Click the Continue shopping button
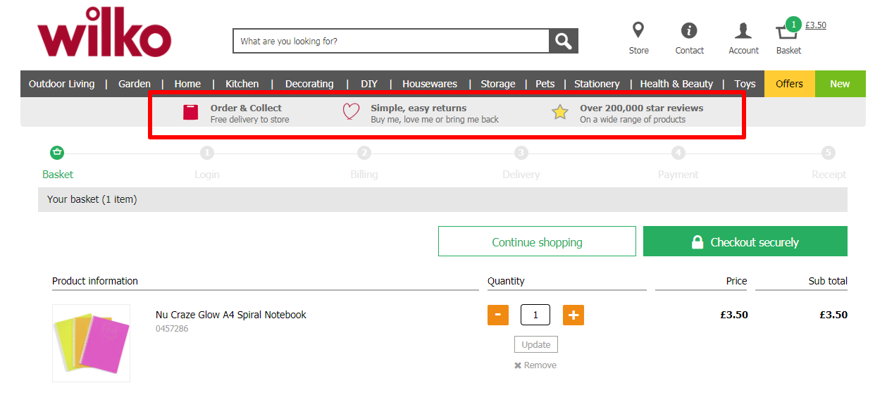This screenshot has width=887, height=395. point(537,242)
